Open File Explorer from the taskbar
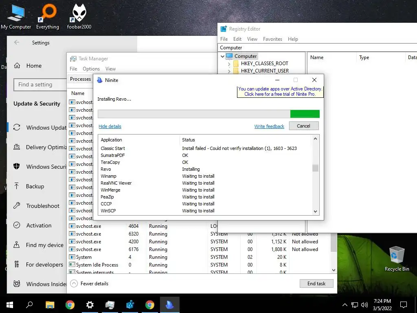 point(50,305)
